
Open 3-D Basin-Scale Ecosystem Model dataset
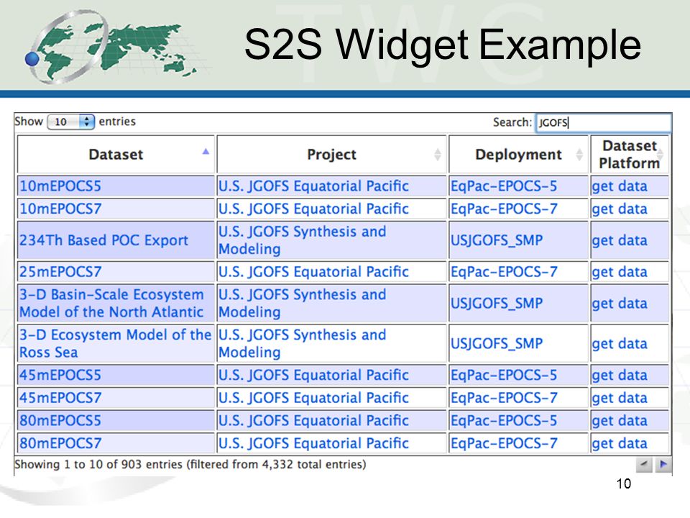pos(111,303)
